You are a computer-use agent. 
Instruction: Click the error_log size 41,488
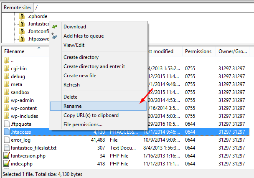coord(98,140)
